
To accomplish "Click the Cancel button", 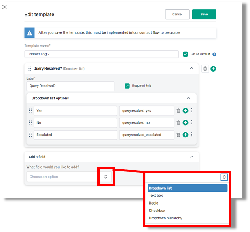I will [x=177, y=14].
